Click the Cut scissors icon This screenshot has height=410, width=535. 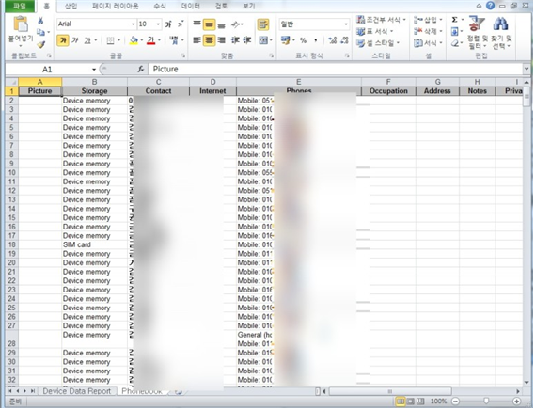[x=40, y=22]
